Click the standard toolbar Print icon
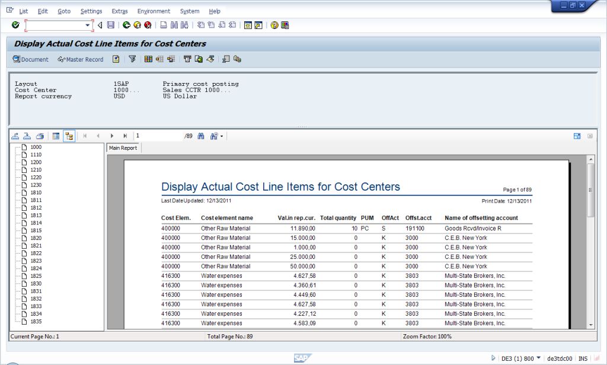This screenshot has height=365, width=607. click(164, 25)
